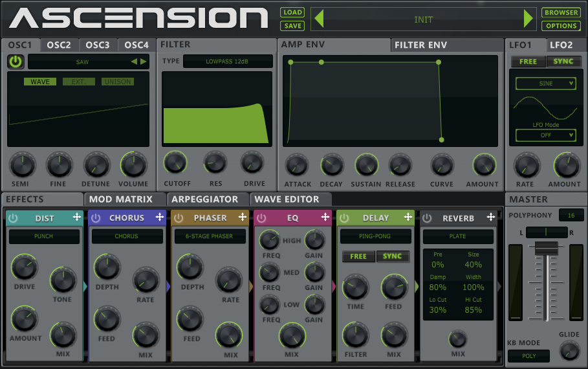Select previous oscillator waveform arrow
Screen dimensions: 588x369
pos(134,61)
